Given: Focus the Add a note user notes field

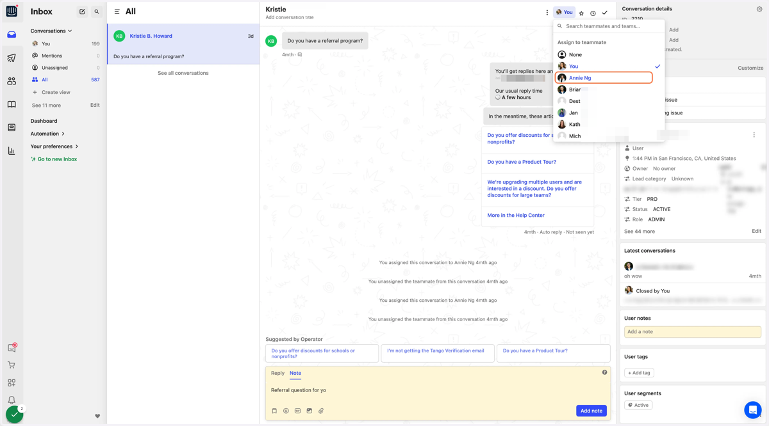Looking at the screenshot, I should pyautogui.click(x=693, y=331).
